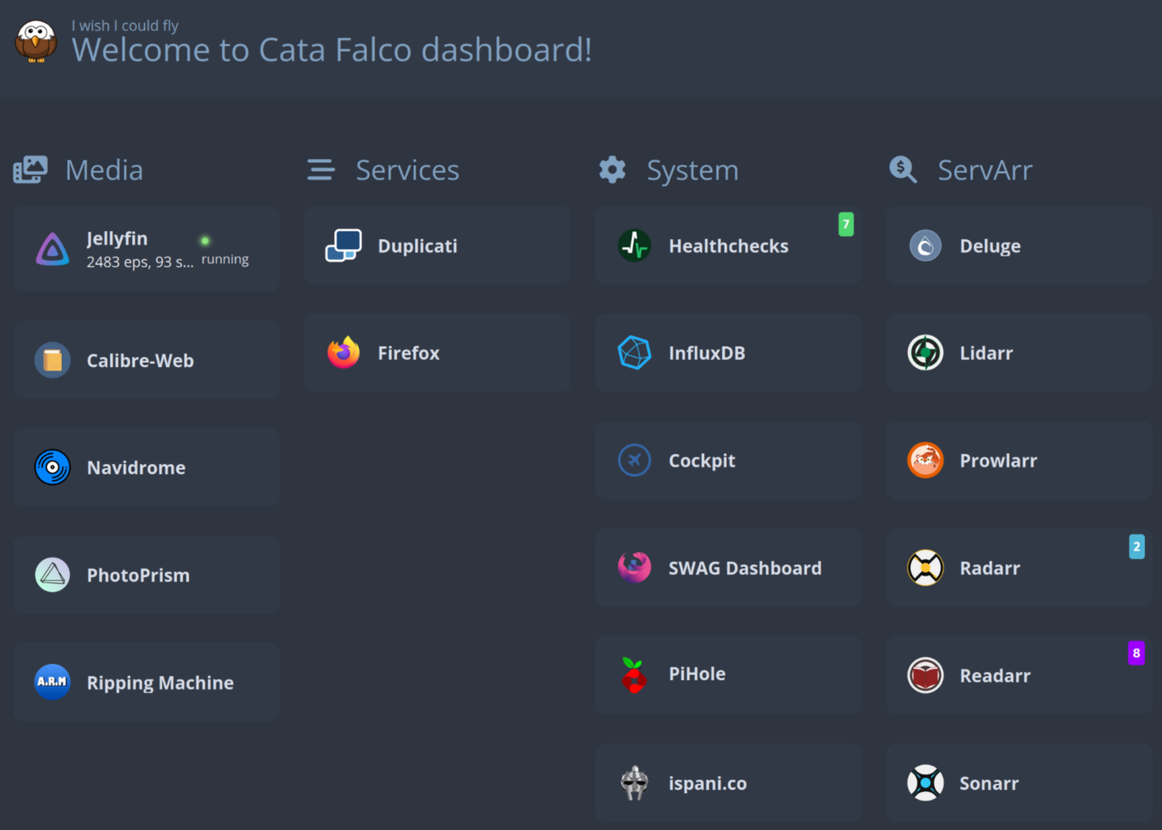Click the Sonarr icon
This screenshot has height=830, width=1162.
pos(926,783)
